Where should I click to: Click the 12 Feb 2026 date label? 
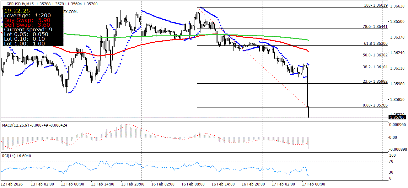[11, 184]
